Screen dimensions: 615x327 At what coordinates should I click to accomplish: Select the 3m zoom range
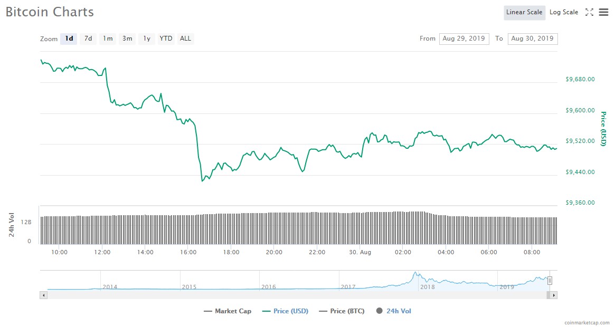click(x=127, y=39)
